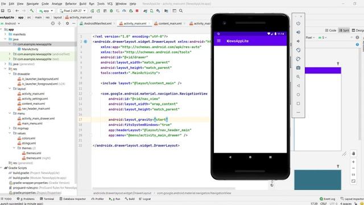The width and height of the screenshot is (364, 205).
Task: Rotate the emulator left
Action: pyautogui.click(x=298, y=50)
